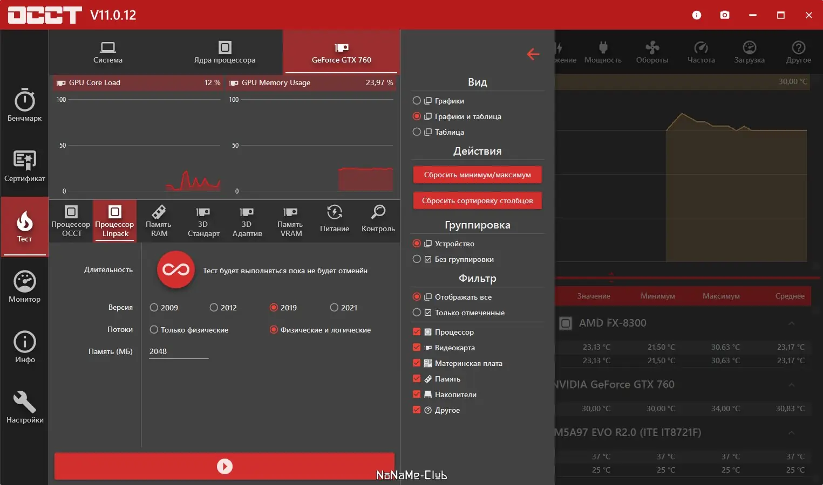Viewport: 823px width, 485px height.
Task: Click Сбросить минимум/максимум button
Action: point(478,175)
